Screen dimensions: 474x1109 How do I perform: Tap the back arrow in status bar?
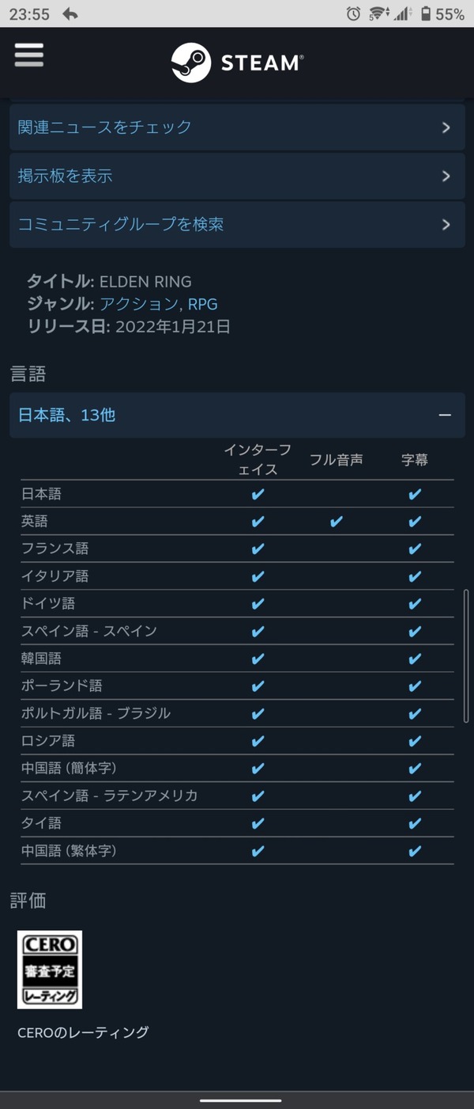pyautogui.click(x=70, y=13)
